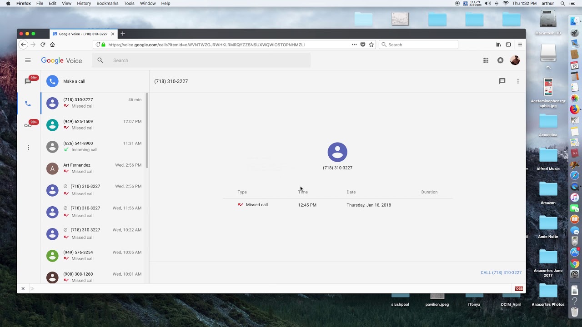Open the Macintosh HD desktop icon
The image size is (582, 327).
pyautogui.click(x=548, y=23)
